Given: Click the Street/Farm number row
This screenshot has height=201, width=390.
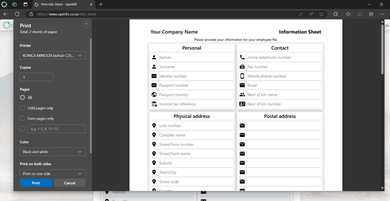Looking at the screenshot, I should [x=192, y=144].
